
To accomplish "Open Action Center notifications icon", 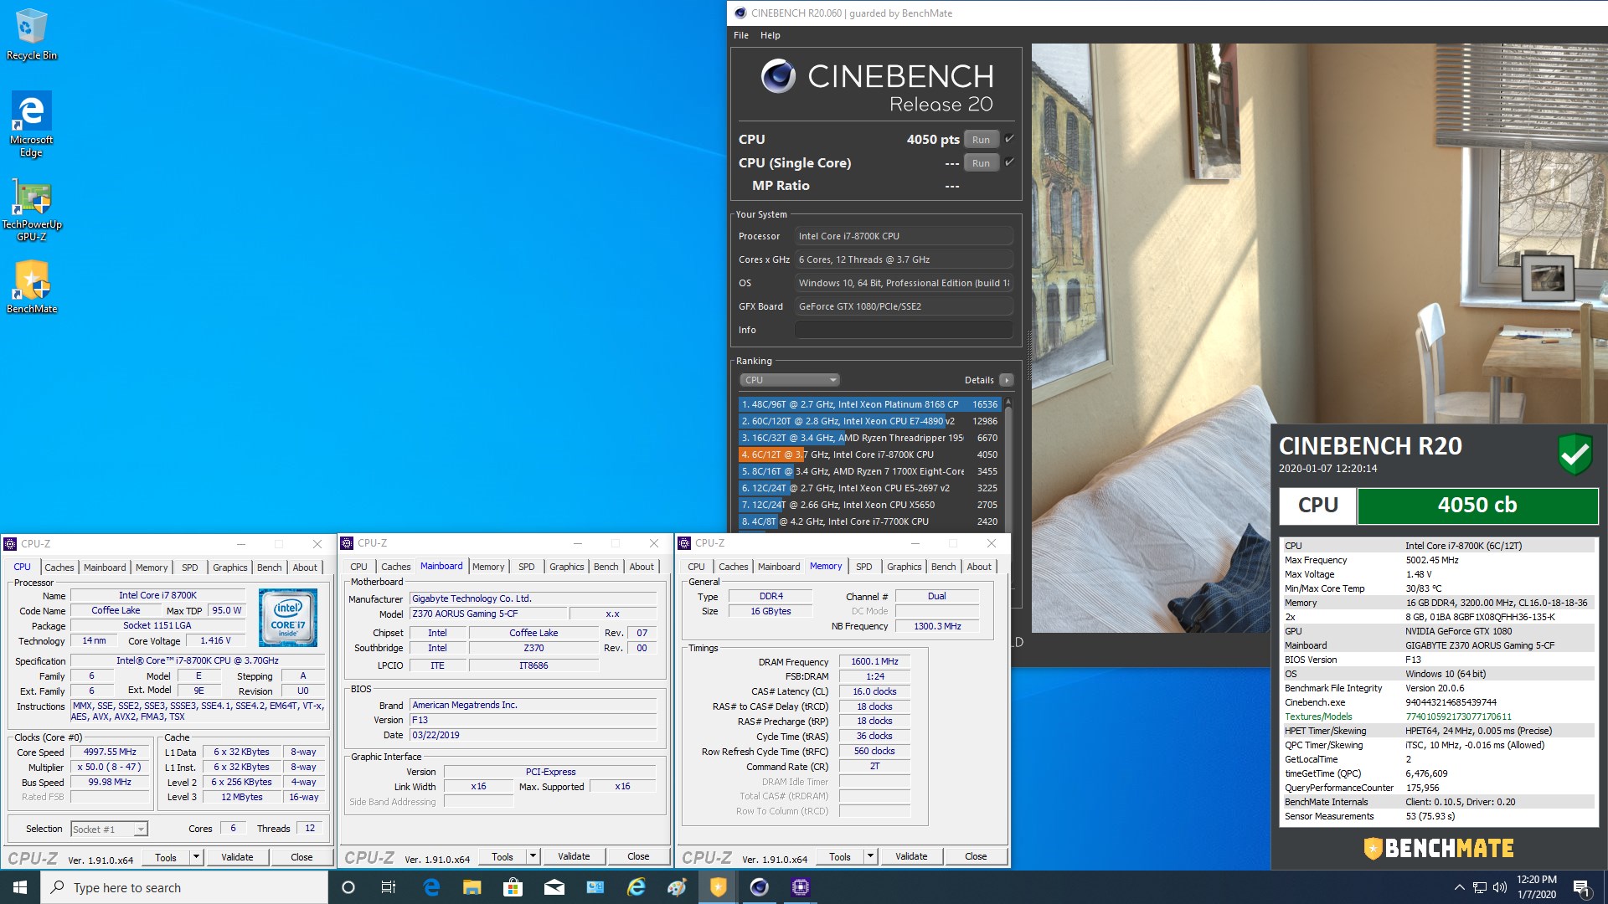I will coord(1581,887).
